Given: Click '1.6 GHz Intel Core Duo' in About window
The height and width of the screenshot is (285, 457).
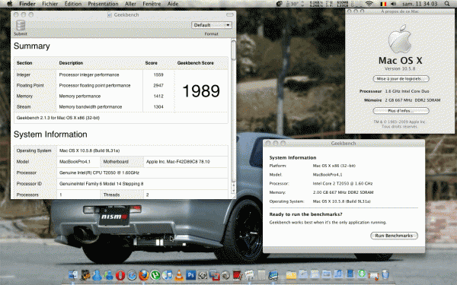Looking at the screenshot, I should [x=407, y=91].
